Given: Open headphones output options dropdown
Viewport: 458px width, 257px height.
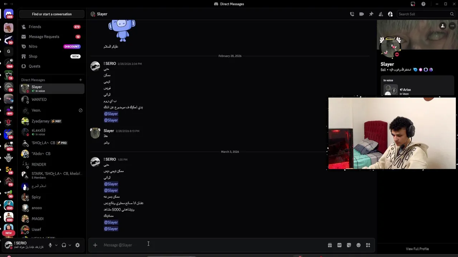Looking at the screenshot, I should [70, 245].
